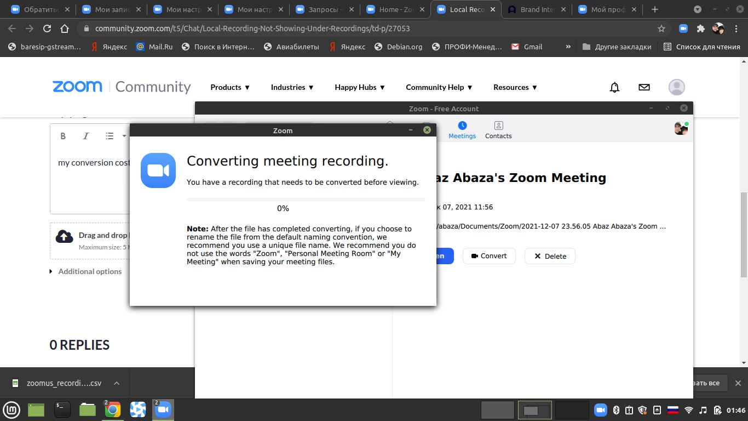
Task: Expand Additional options section
Action: click(x=86, y=271)
